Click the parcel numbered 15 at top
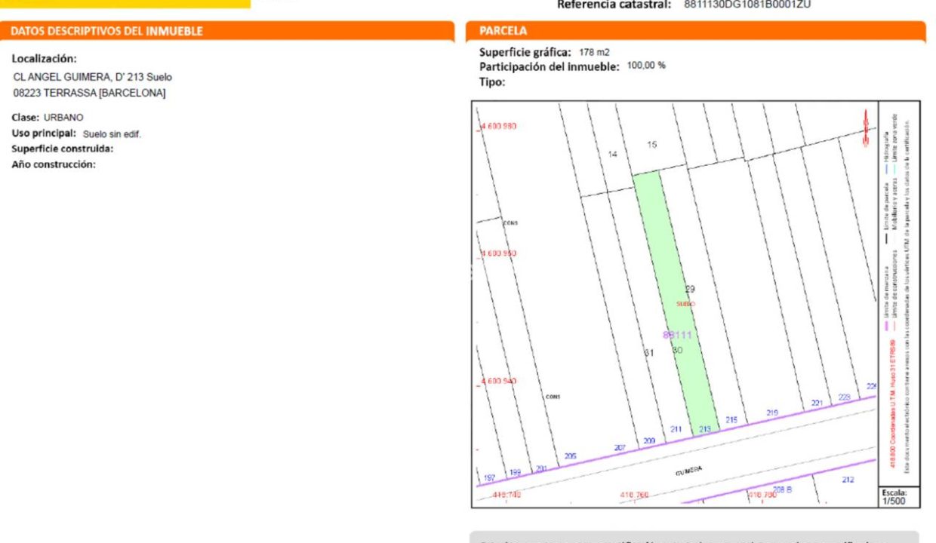Image resolution: width=936 pixels, height=543 pixels. point(652,144)
